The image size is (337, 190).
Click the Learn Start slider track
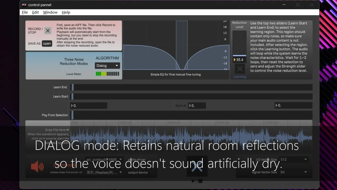coord(192,97)
